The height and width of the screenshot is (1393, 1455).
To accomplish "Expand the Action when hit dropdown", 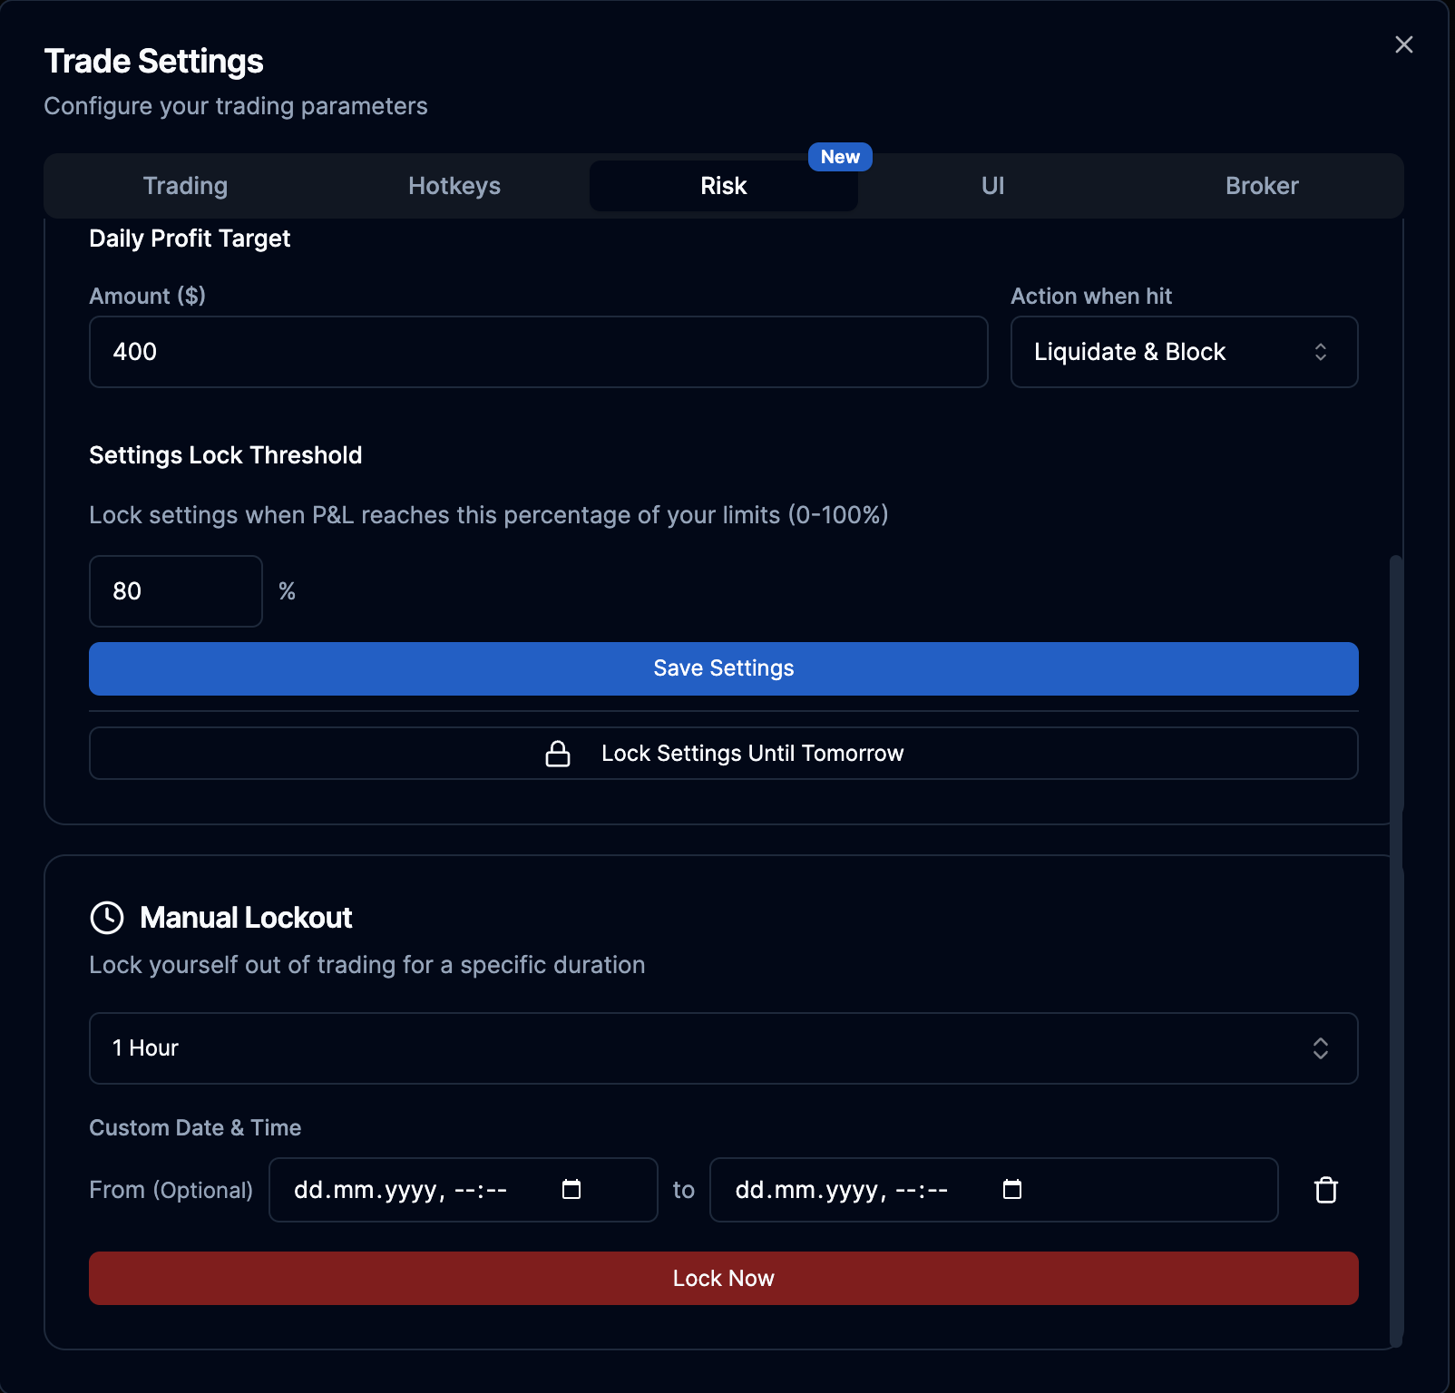I will [x=1183, y=352].
